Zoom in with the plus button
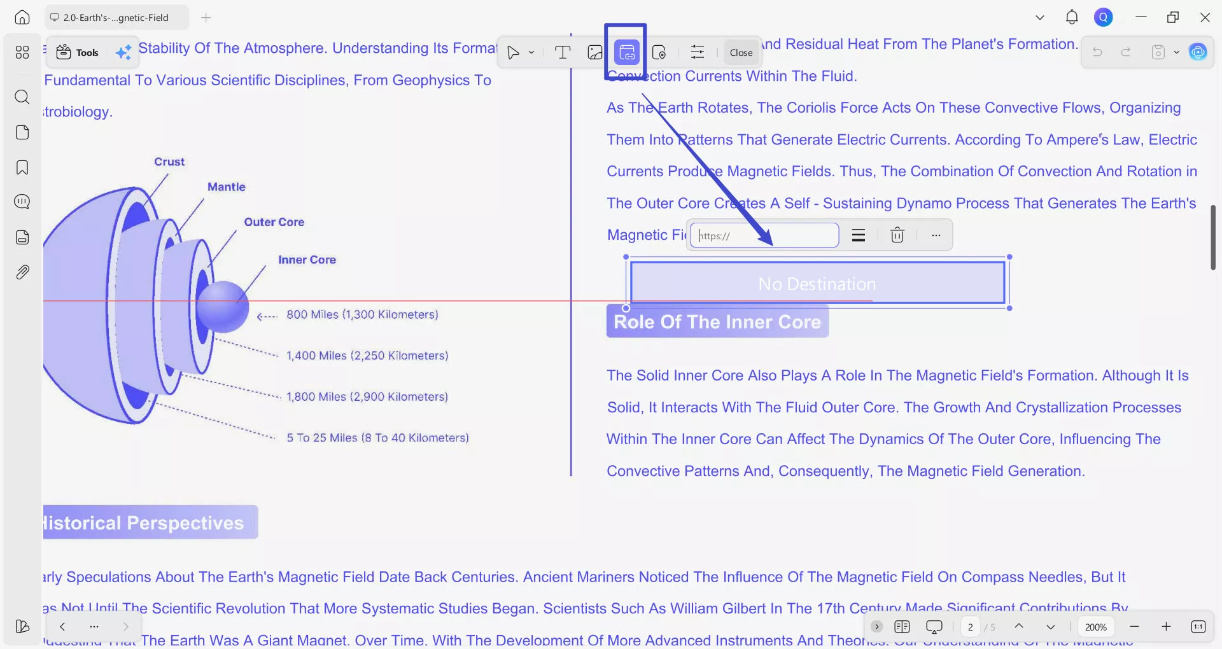 1166,627
